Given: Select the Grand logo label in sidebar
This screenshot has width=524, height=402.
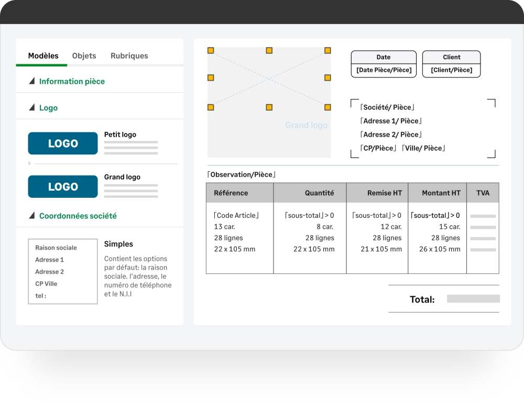Looking at the screenshot, I should (x=122, y=177).
